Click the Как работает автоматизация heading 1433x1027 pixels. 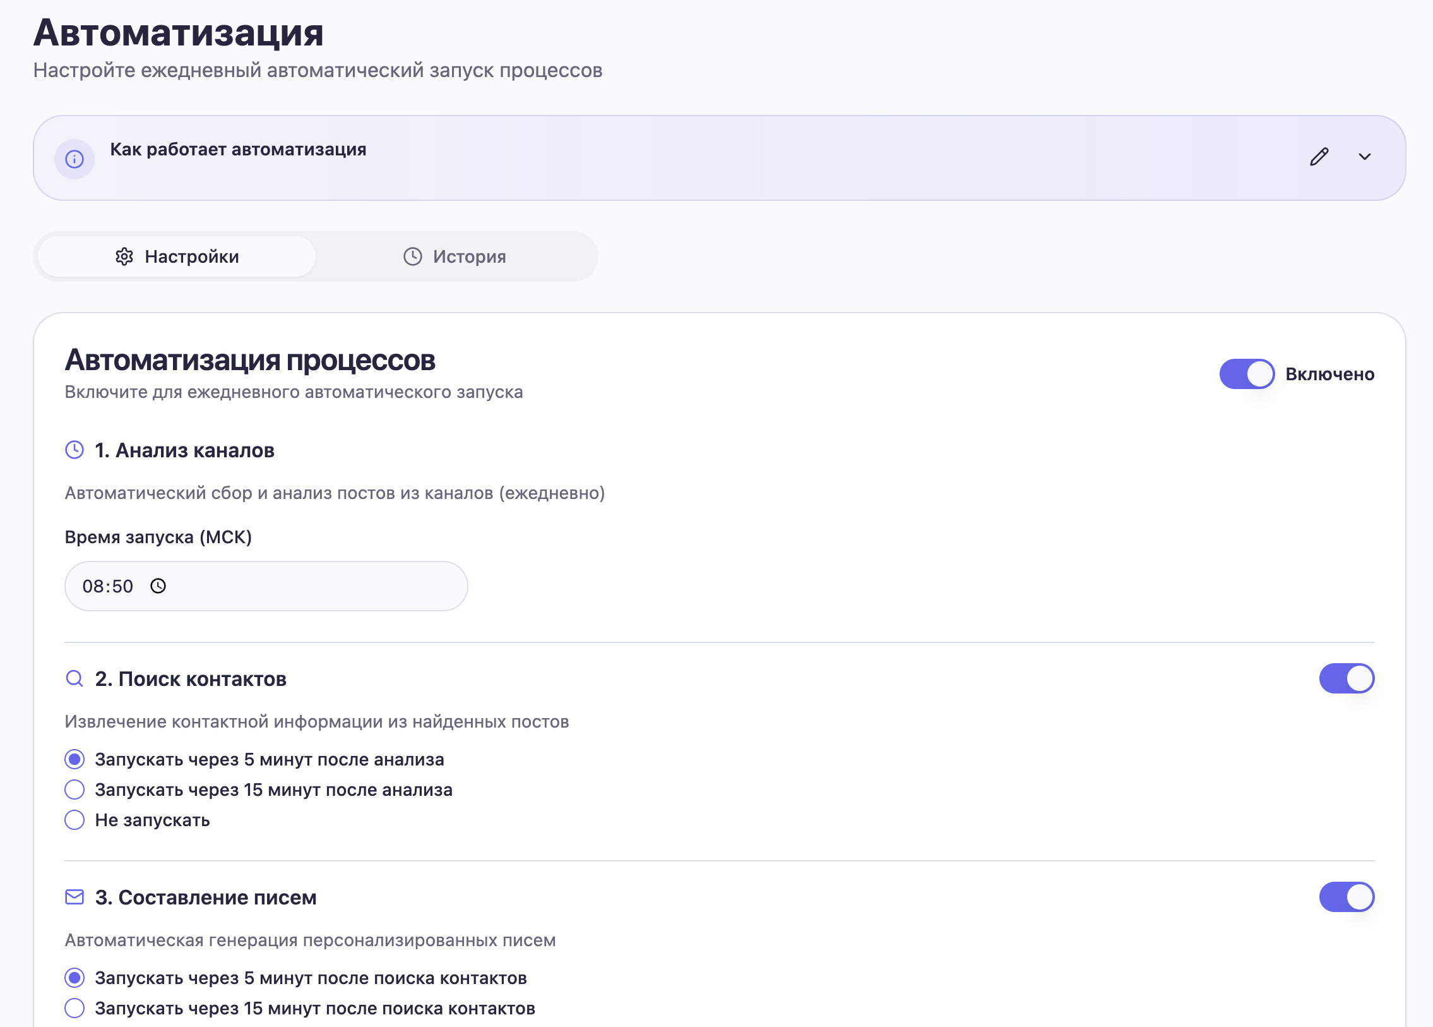pyautogui.click(x=238, y=150)
